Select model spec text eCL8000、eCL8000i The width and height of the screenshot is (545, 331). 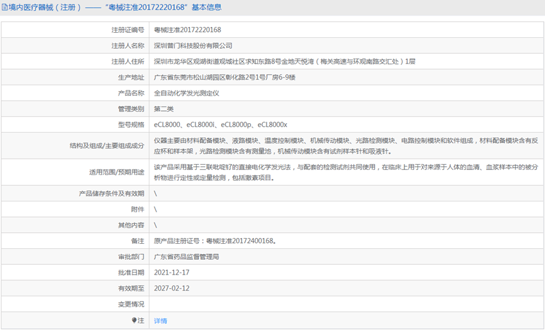(x=221, y=124)
